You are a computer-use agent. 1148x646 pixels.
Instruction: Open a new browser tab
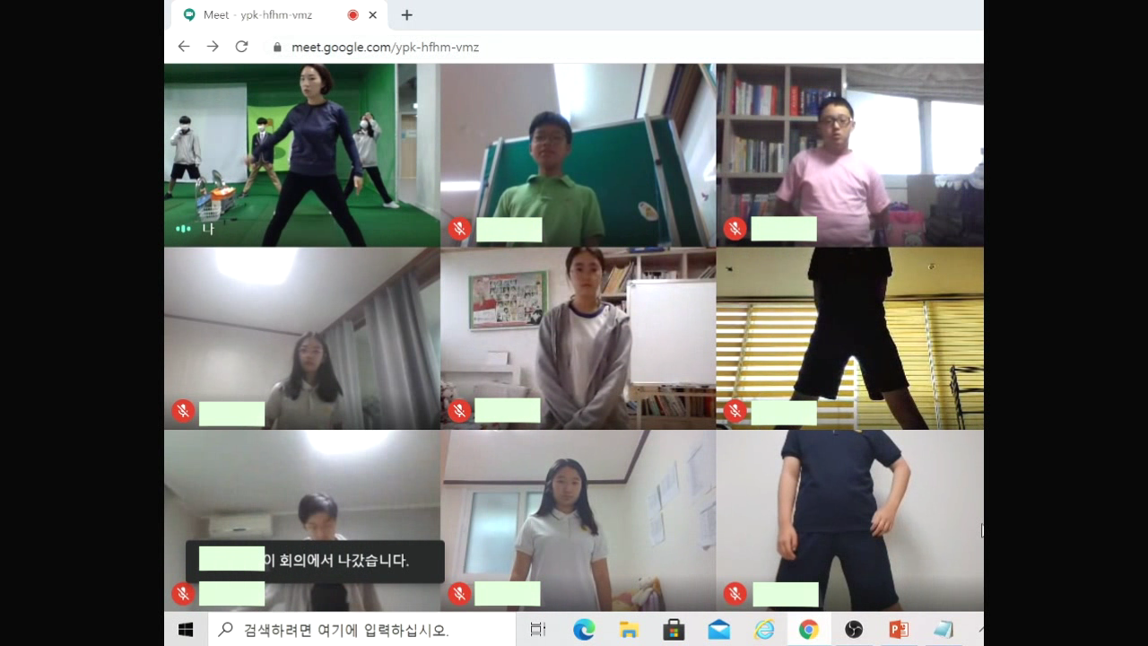click(406, 15)
